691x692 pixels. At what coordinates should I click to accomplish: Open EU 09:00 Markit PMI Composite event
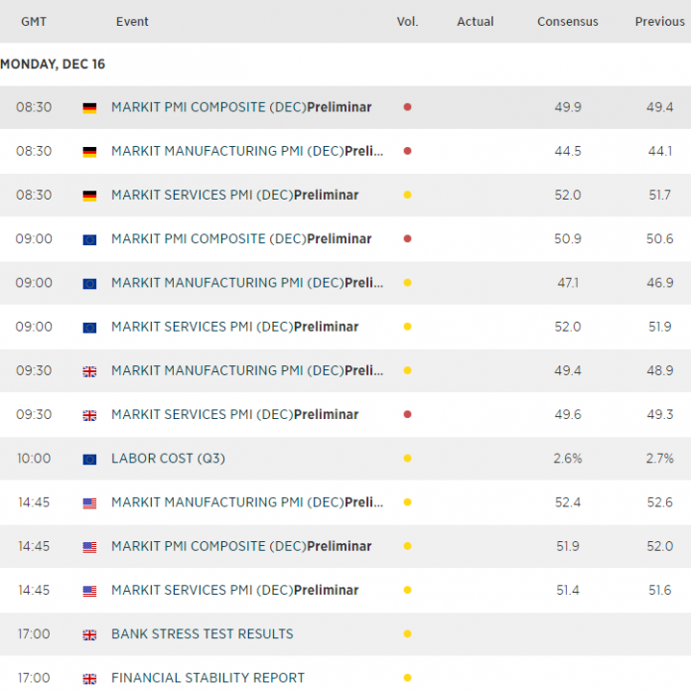click(x=241, y=238)
